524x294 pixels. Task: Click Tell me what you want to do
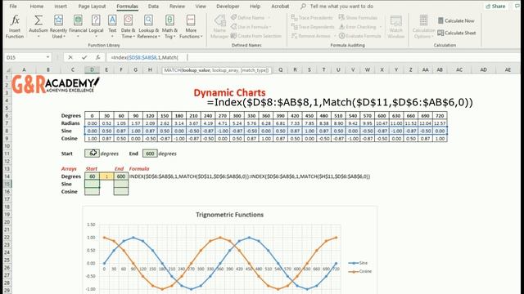coord(337,6)
